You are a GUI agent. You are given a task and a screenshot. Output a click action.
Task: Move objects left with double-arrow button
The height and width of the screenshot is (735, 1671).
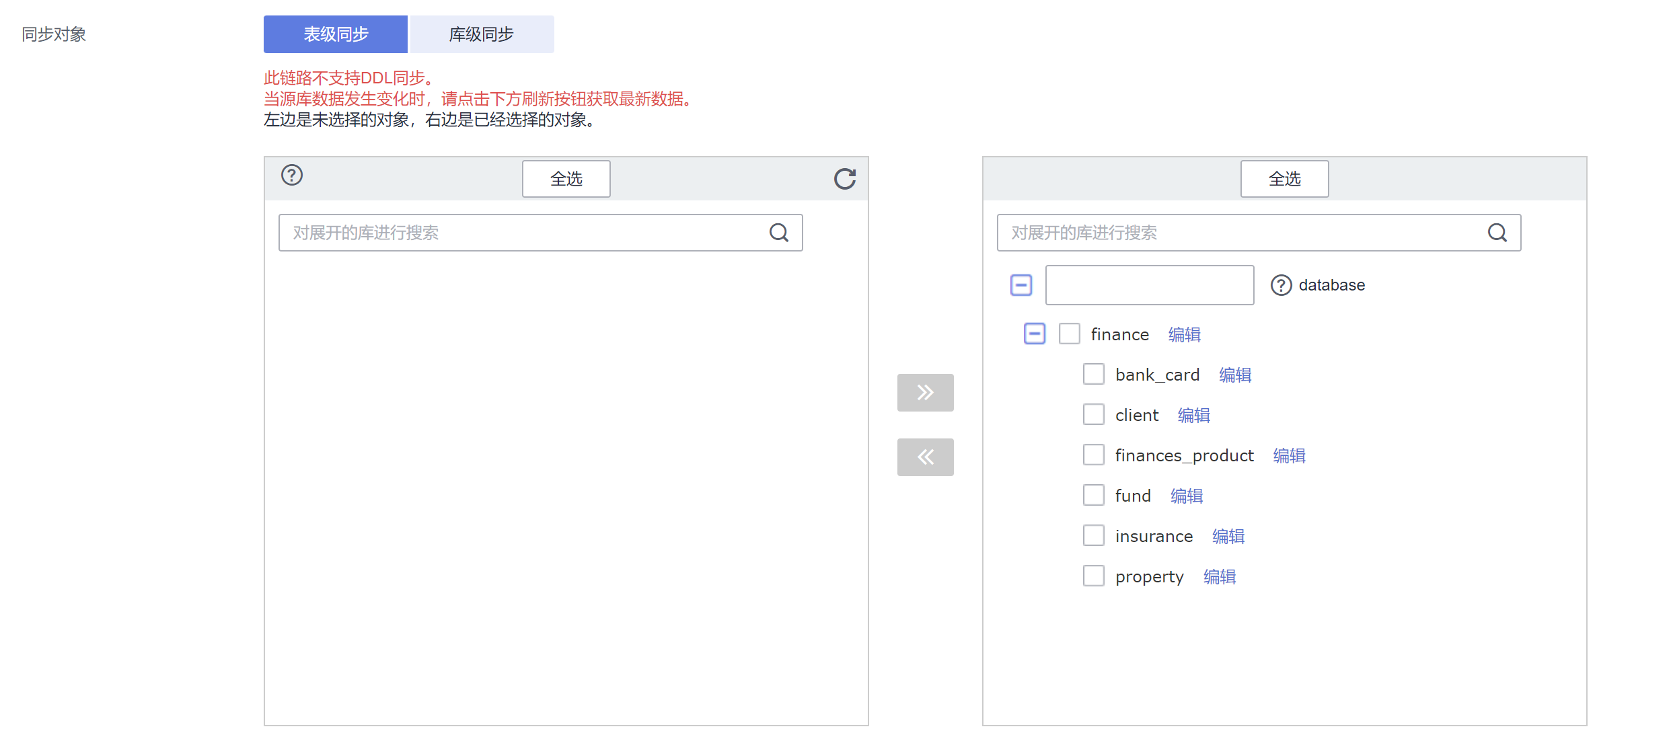[x=925, y=457]
